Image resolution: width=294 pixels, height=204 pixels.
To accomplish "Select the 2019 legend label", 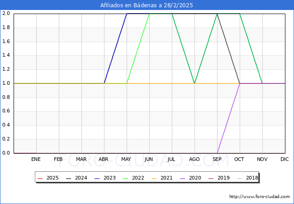I will [223, 178].
